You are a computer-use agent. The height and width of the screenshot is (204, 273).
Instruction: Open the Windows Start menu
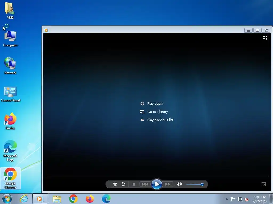point(7,199)
